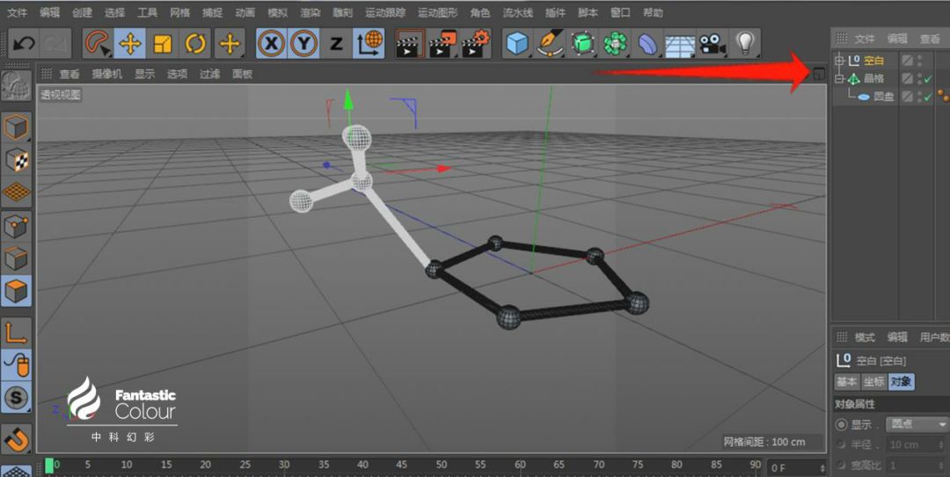Switch to Texture mode checker cube

(x=16, y=160)
